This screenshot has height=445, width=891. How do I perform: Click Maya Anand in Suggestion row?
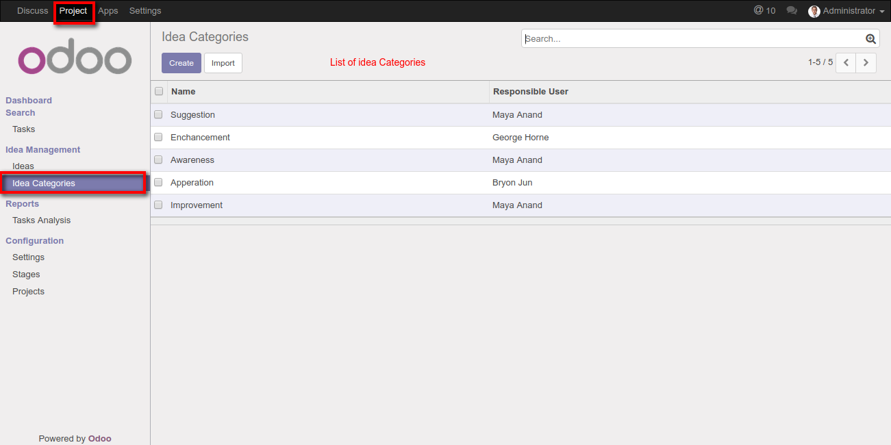pos(517,115)
